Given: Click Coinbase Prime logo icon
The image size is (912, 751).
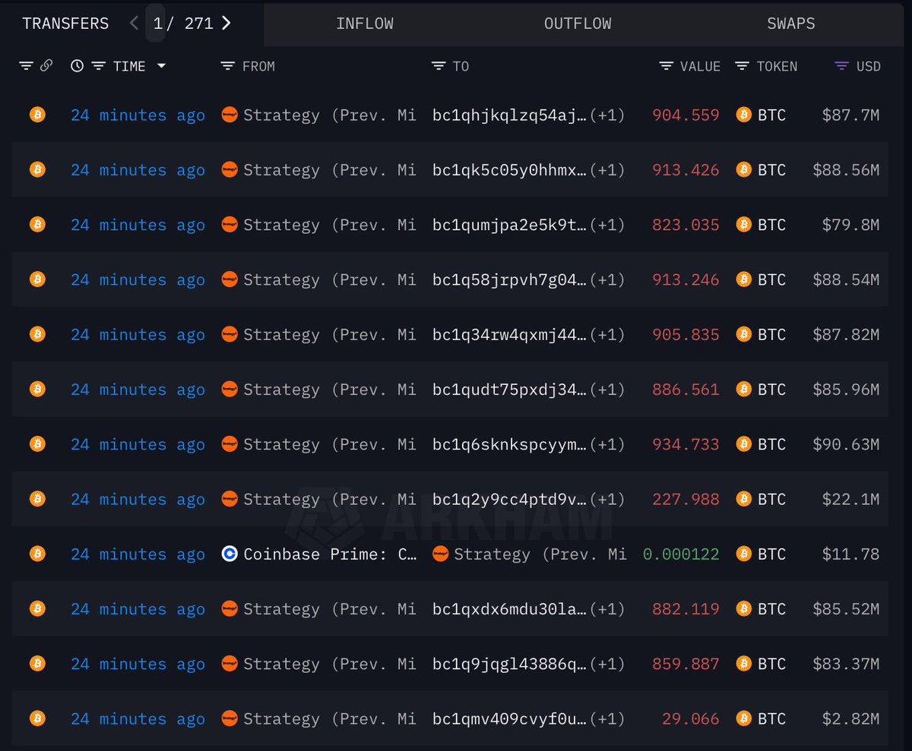Looking at the screenshot, I should (230, 554).
